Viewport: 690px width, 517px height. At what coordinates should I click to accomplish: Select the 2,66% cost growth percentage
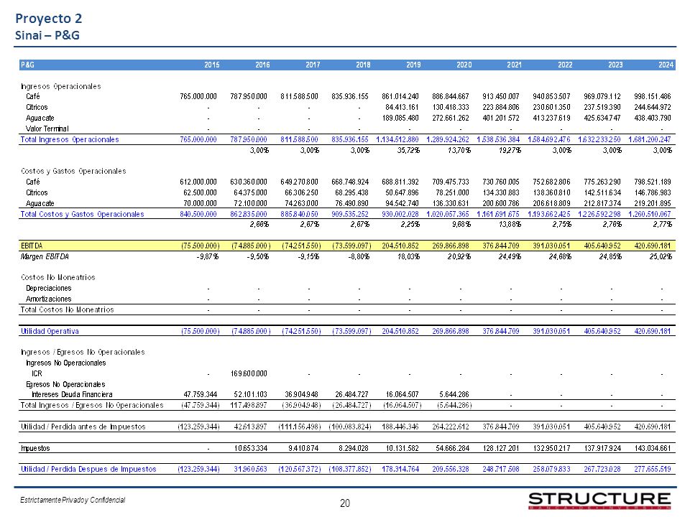(x=259, y=224)
